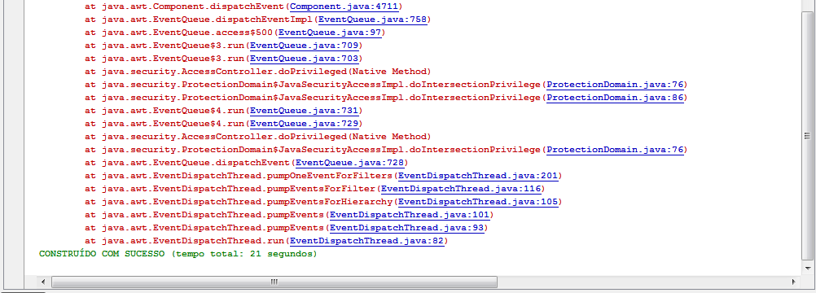Open the EventDispatchThread.java:93 link

coord(406,228)
